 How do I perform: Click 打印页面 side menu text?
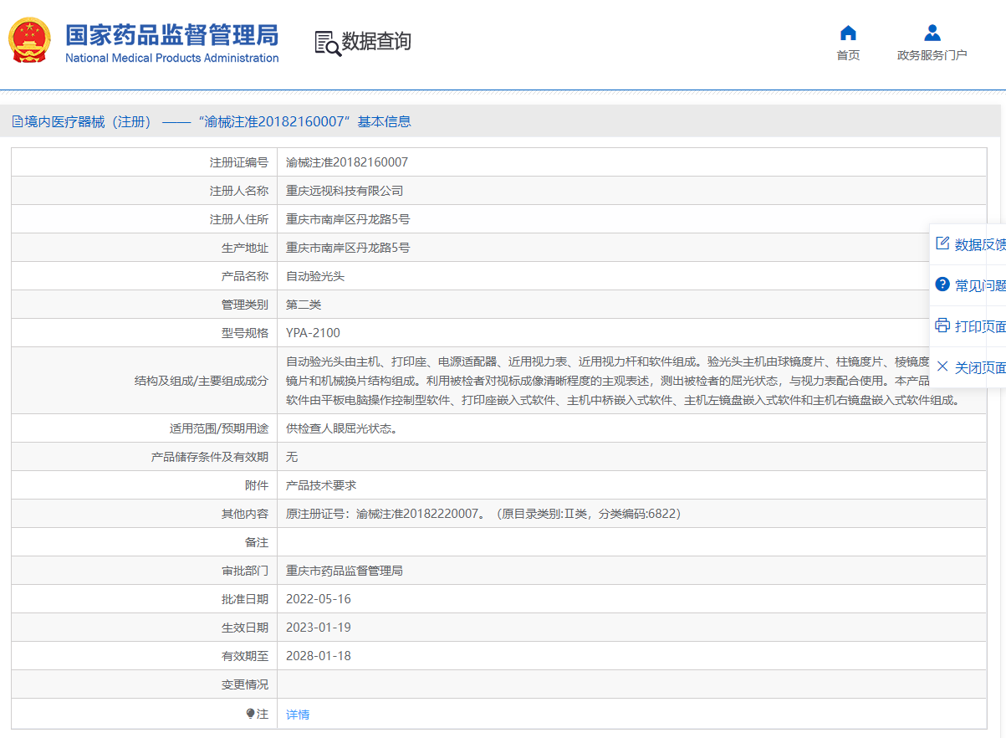980,326
